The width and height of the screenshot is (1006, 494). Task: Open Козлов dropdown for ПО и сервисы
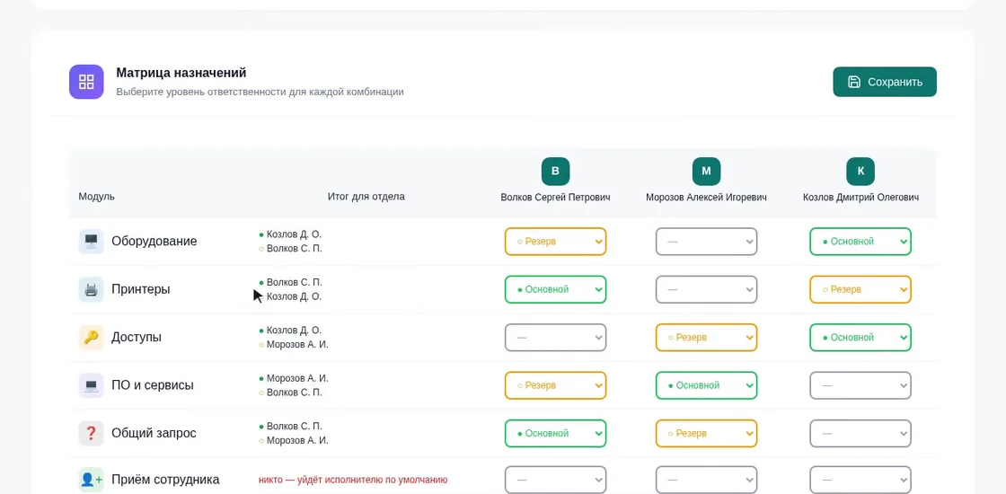tap(860, 385)
